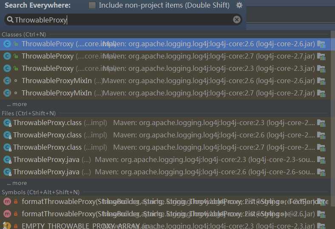Click file icon of ThrowableProxy.class 2.7
Image resolution: width=335 pixels, height=229 pixels.
click(x=8, y=148)
